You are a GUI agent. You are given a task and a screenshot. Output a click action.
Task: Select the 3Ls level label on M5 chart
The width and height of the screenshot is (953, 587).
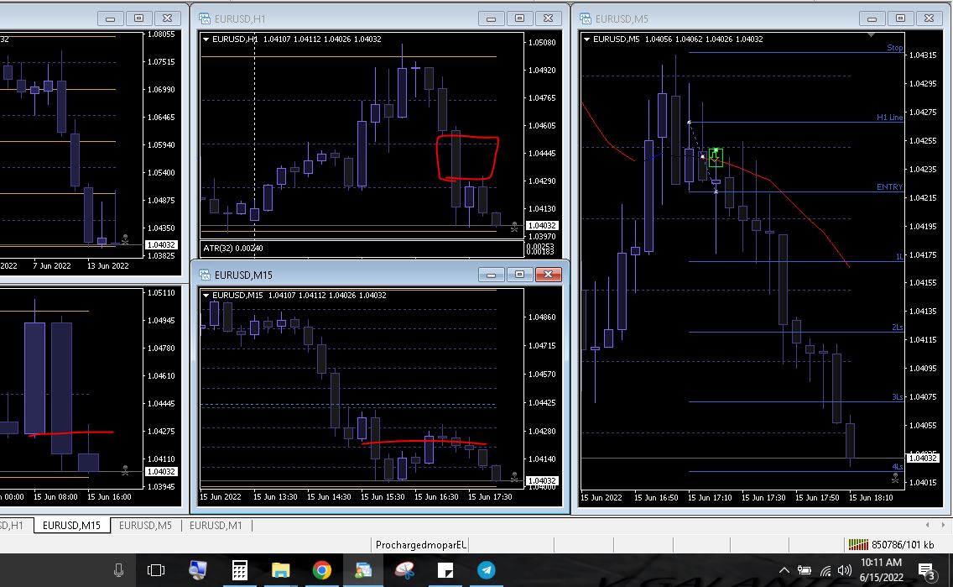coord(898,397)
